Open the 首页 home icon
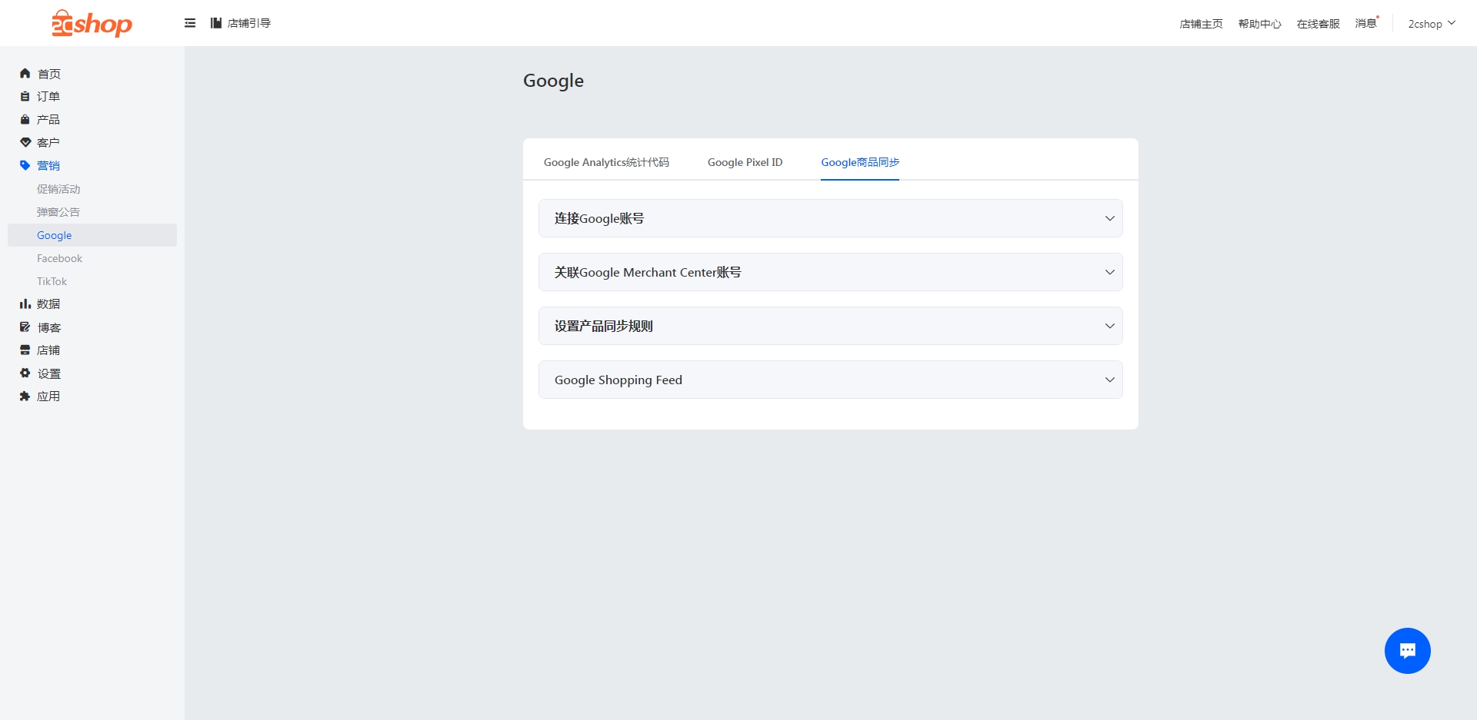Screen dimensions: 1477x720 (x=25, y=74)
